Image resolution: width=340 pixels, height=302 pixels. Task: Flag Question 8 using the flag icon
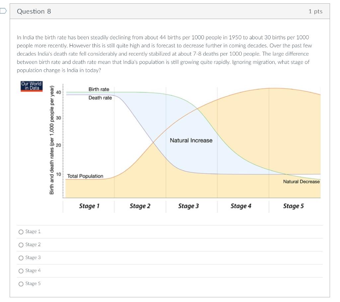click(x=3, y=11)
